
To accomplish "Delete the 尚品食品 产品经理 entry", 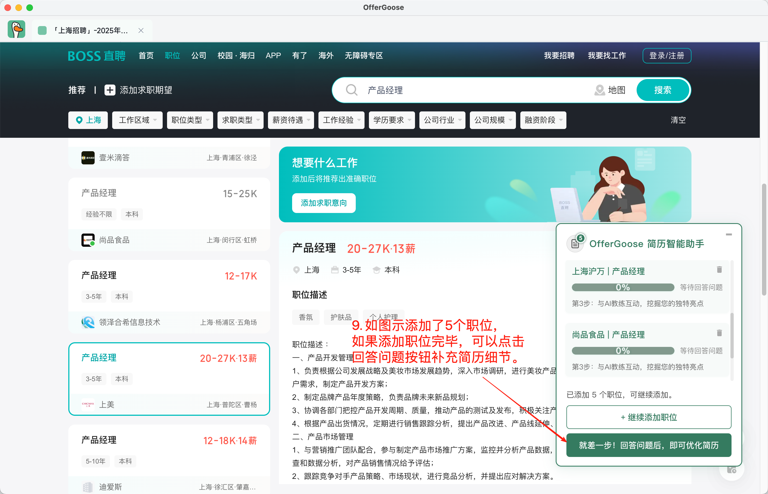I will pyautogui.click(x=719, y=333).
